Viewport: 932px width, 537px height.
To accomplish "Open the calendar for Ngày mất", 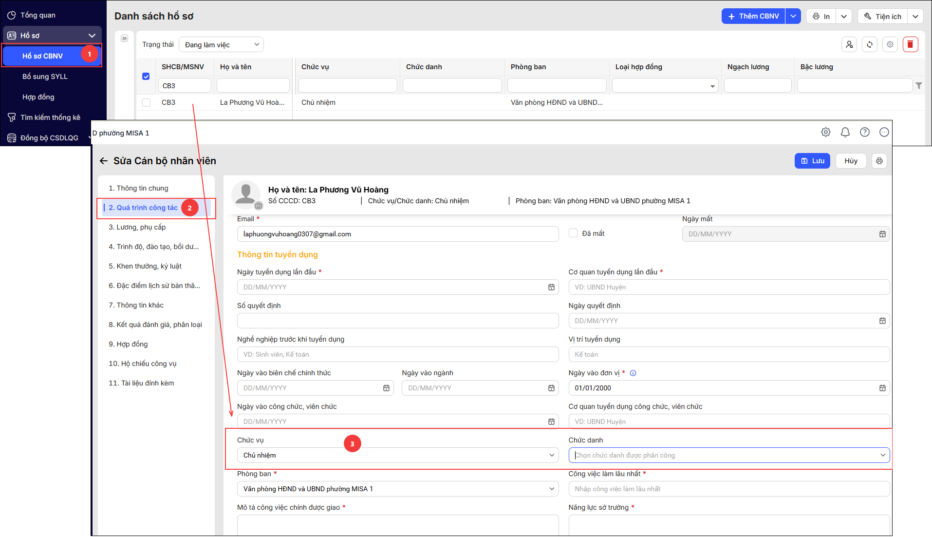I will (x=882, y=234).
